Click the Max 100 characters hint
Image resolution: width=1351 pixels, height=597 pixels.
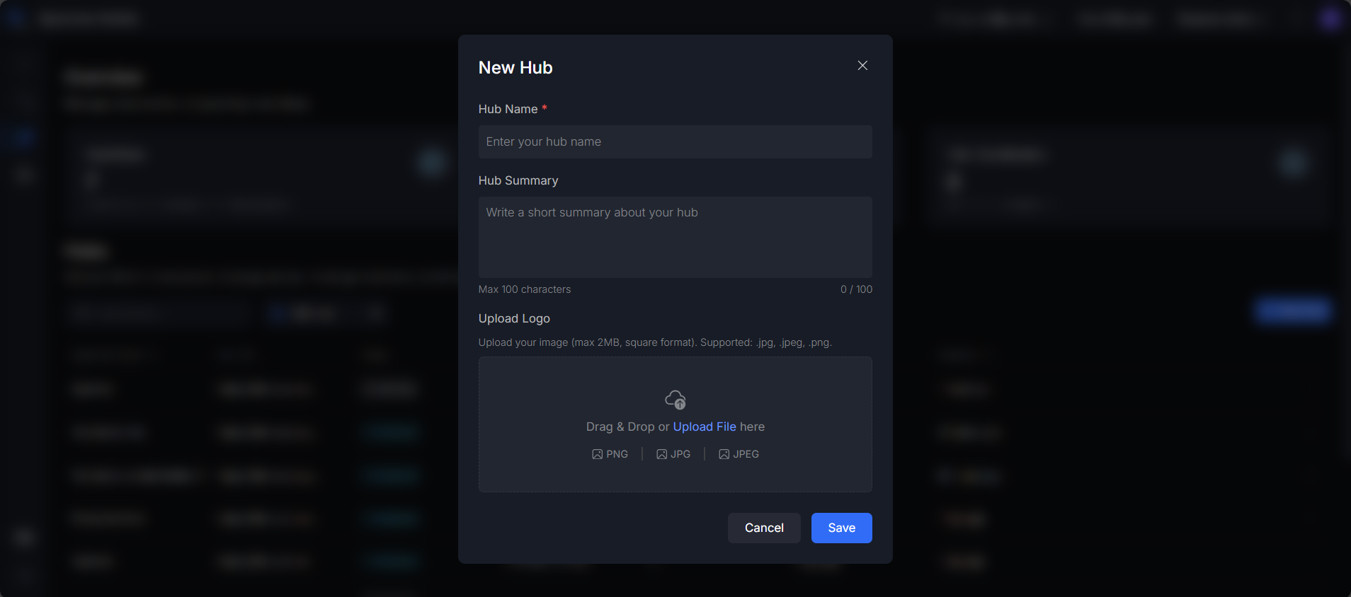[x=524, y=289]
